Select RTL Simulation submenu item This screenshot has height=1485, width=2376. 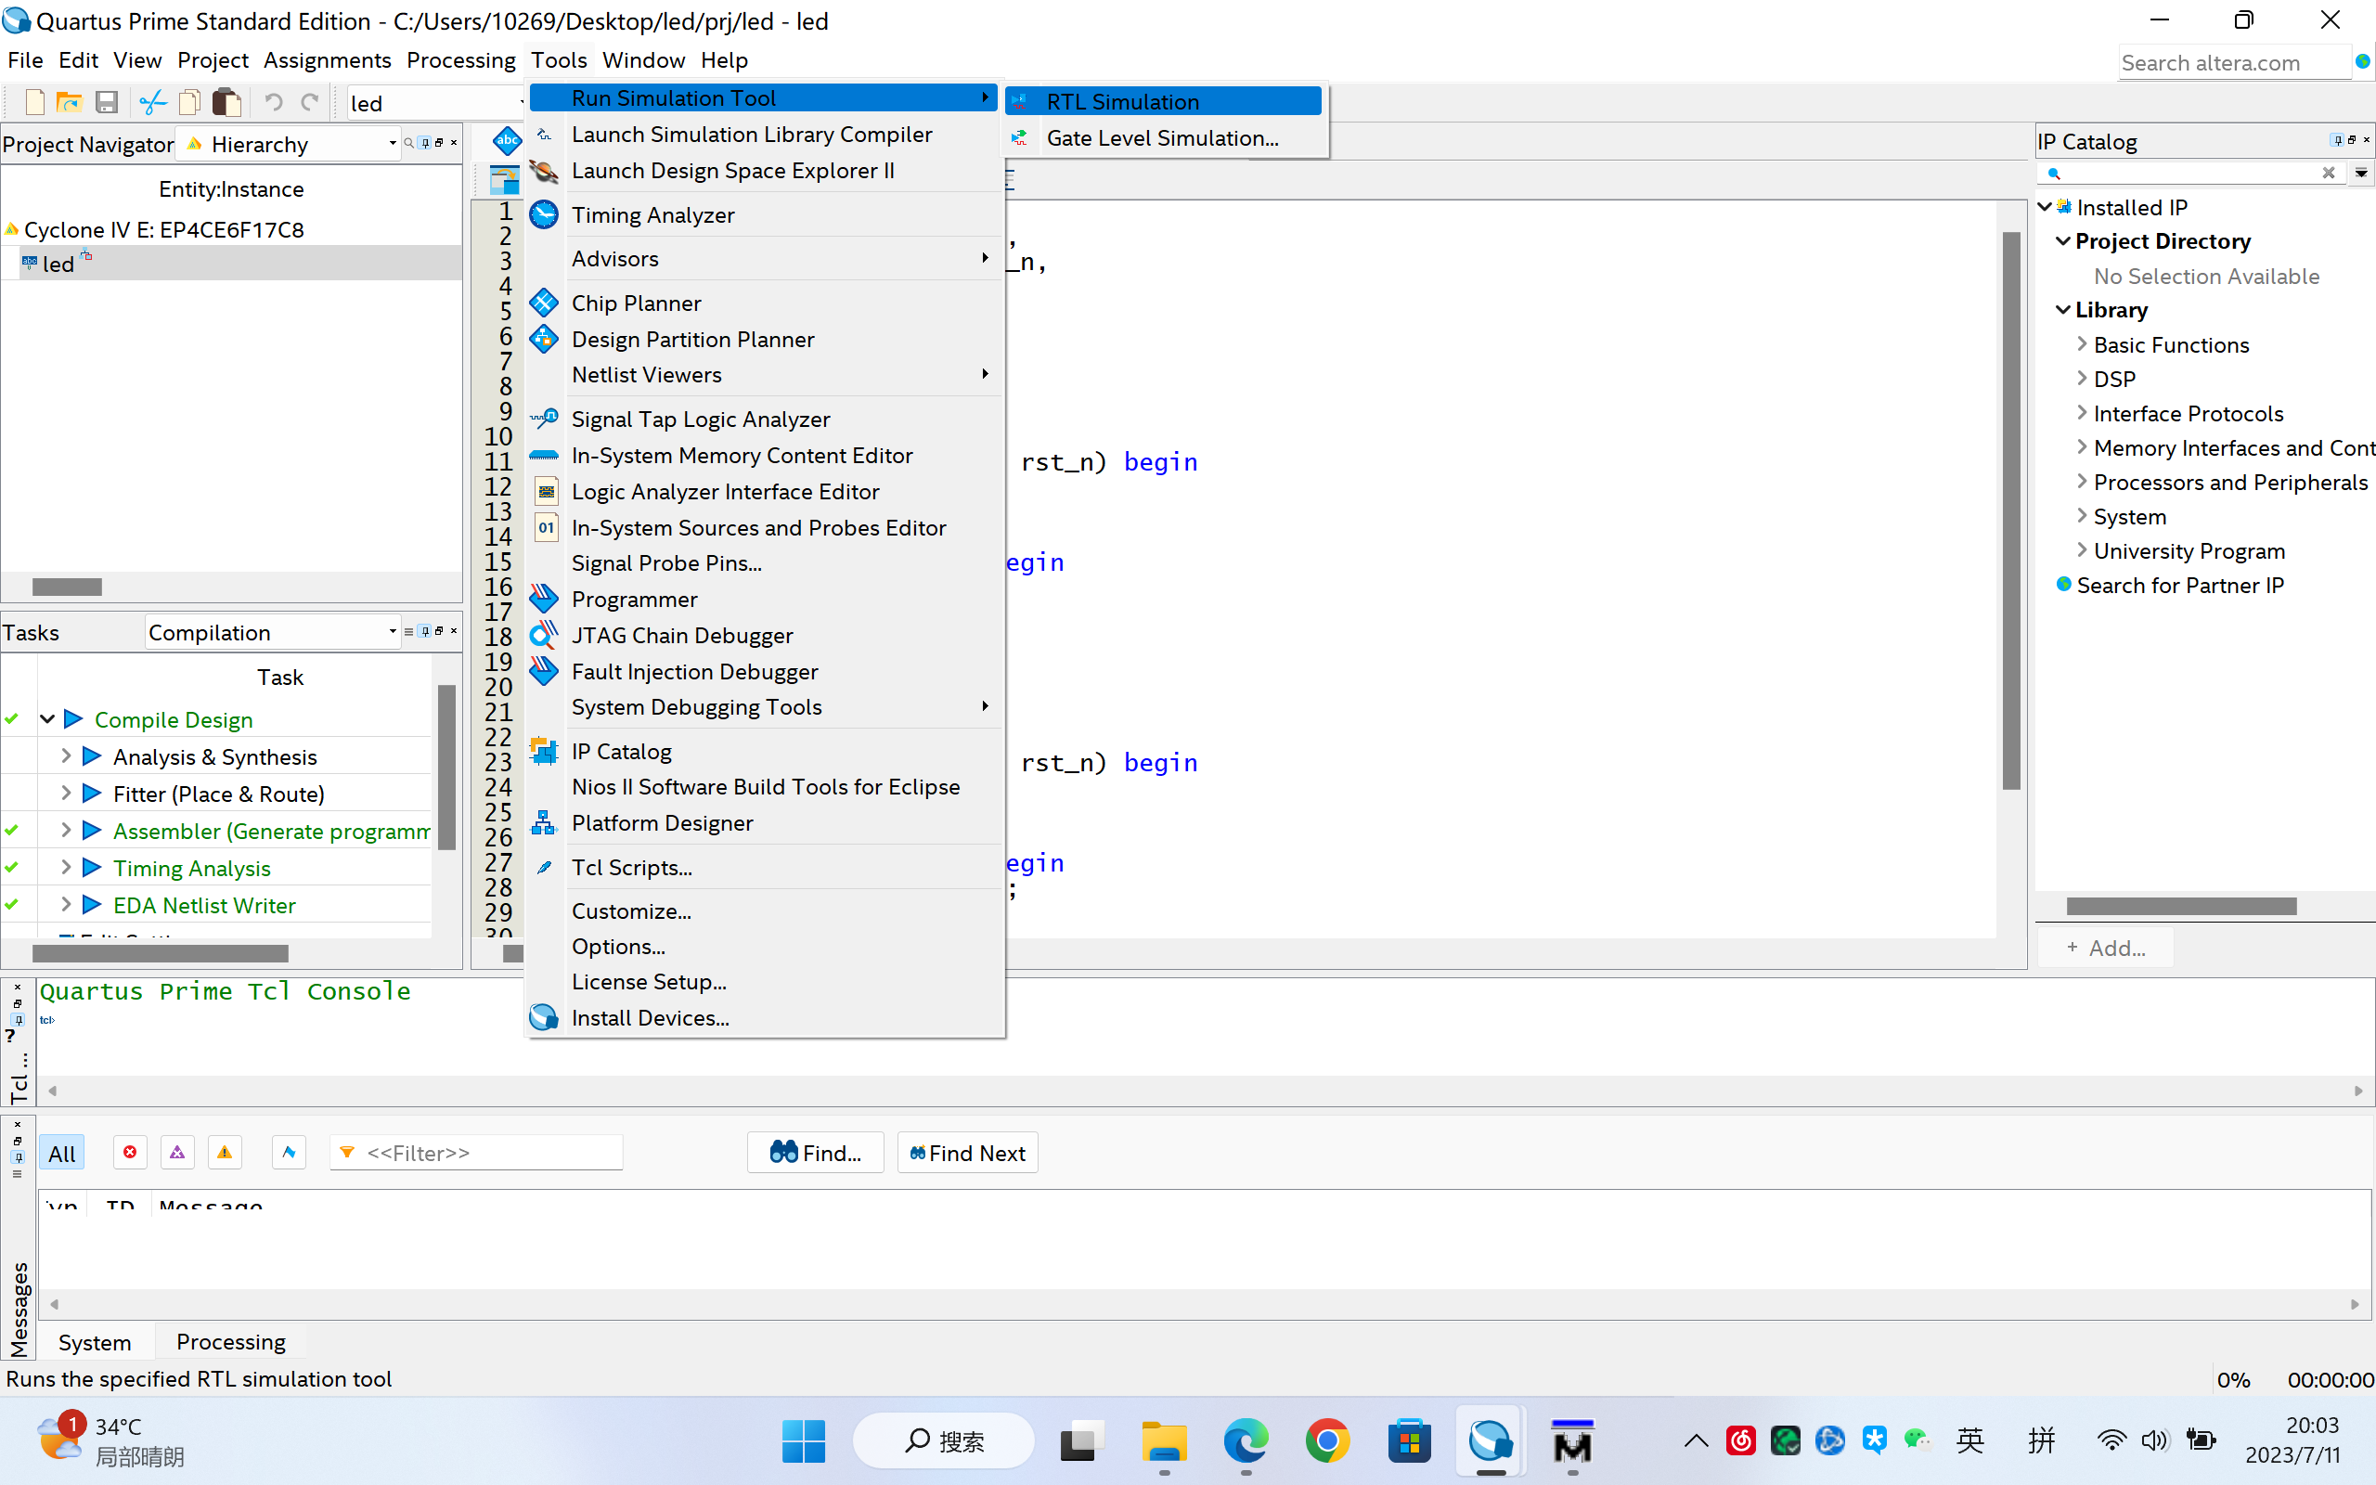(x=1164, y=101)
